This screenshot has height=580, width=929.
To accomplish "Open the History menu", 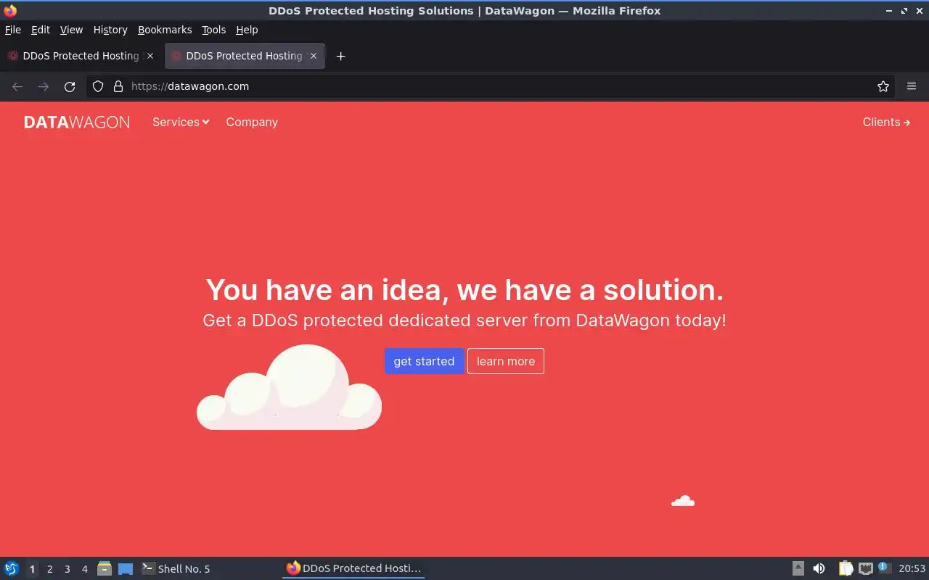I will click(110, 30).
